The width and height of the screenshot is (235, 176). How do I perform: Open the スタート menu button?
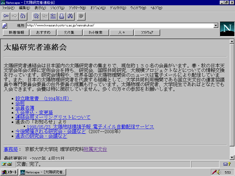pyautogui.click(x=9, y=172)
